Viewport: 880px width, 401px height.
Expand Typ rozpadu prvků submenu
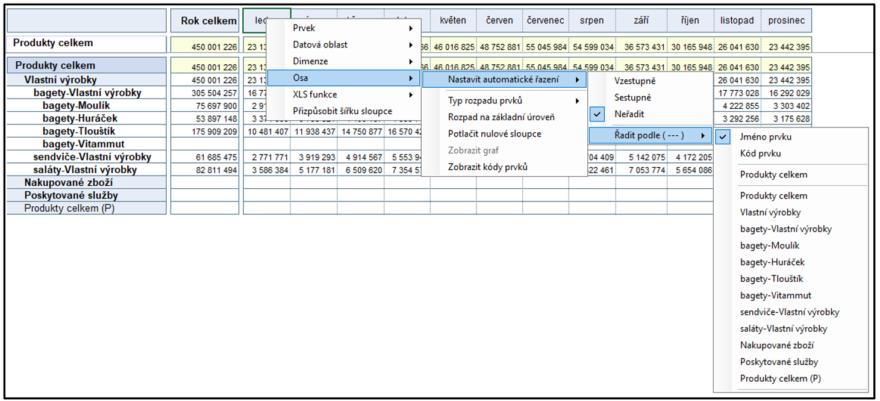coord(504,100)
